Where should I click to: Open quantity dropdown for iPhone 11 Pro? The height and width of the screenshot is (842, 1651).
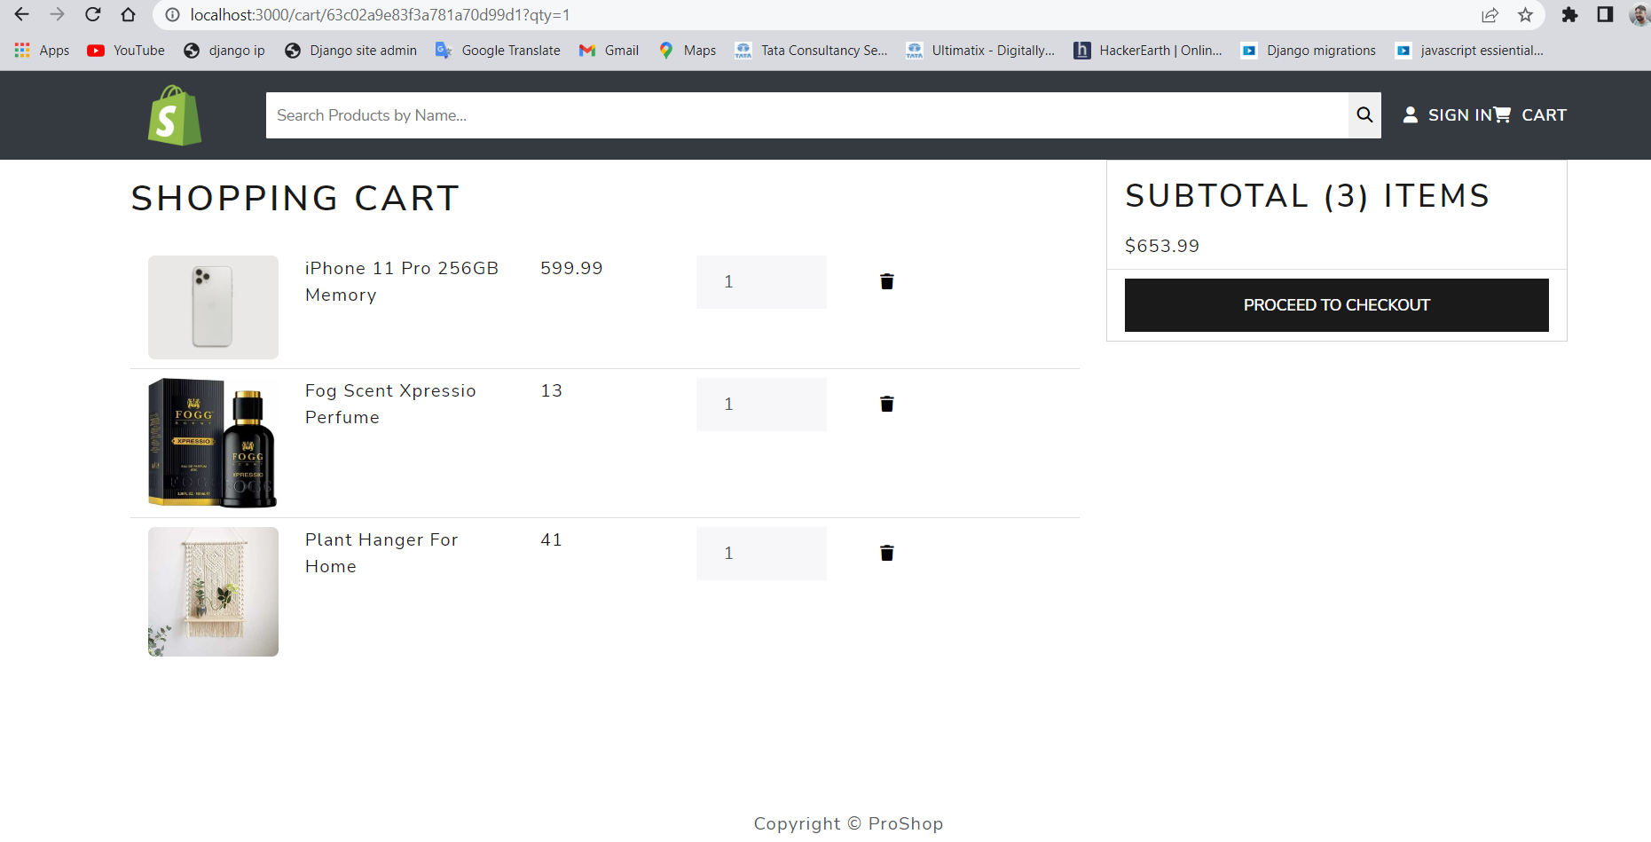click(760, 281)
